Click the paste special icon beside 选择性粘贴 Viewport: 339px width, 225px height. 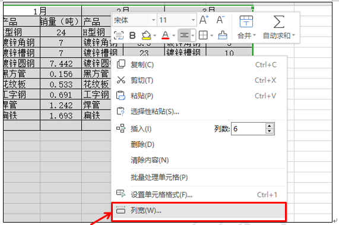[121, 111]
